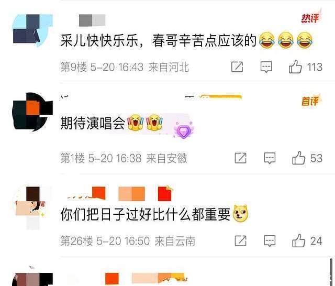This screenshot has width=335, height=286.
Task: Reply to the comment from 河北
Action: 266,67
